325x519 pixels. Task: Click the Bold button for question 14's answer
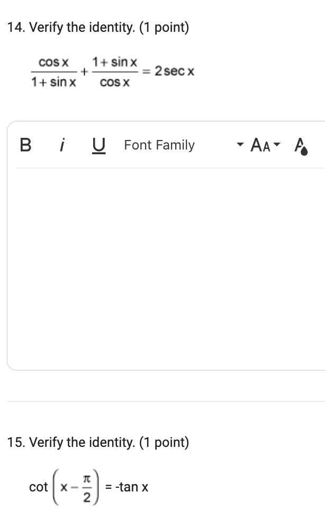24,145
